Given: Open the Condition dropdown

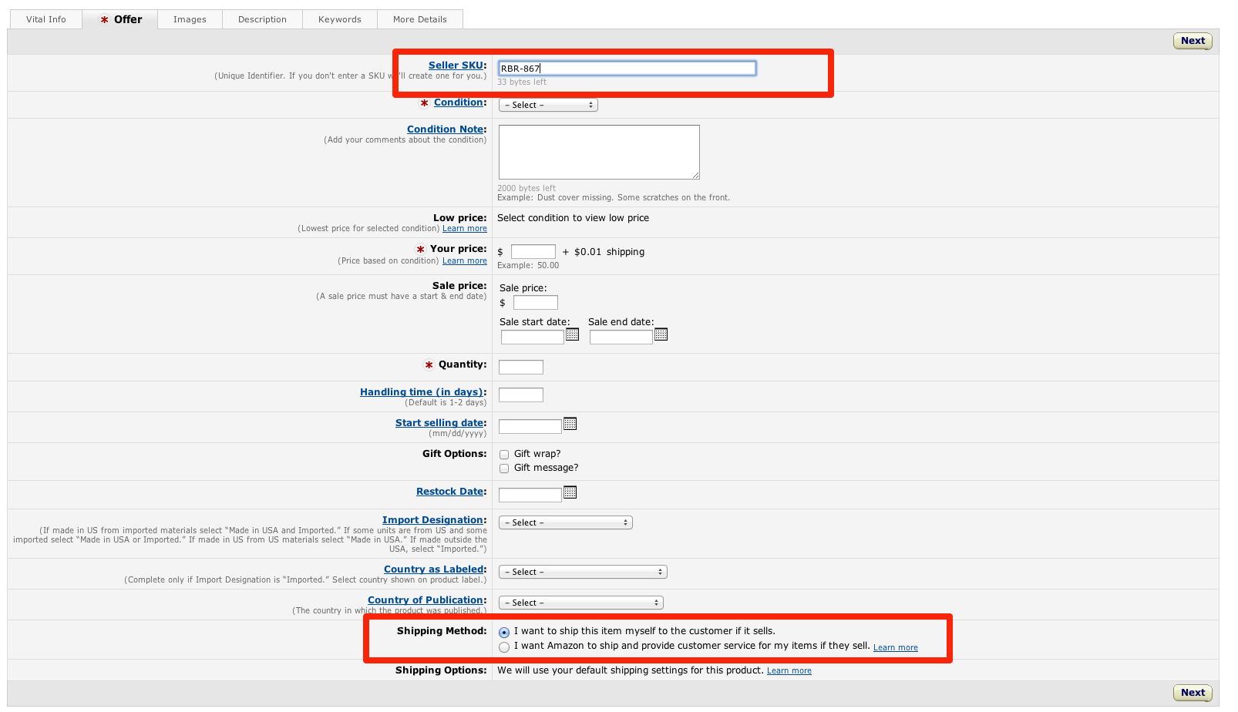Looking at the screenshot, I should (548, 105).
